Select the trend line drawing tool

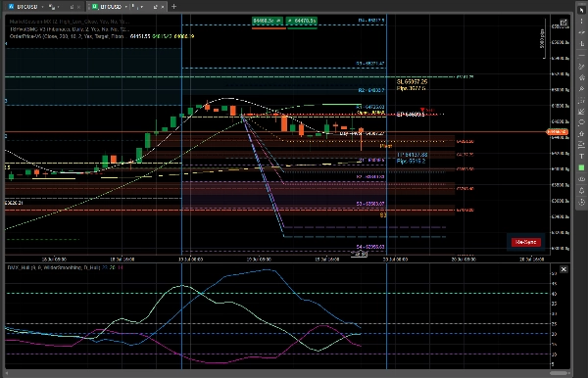(x=581, y=32)
